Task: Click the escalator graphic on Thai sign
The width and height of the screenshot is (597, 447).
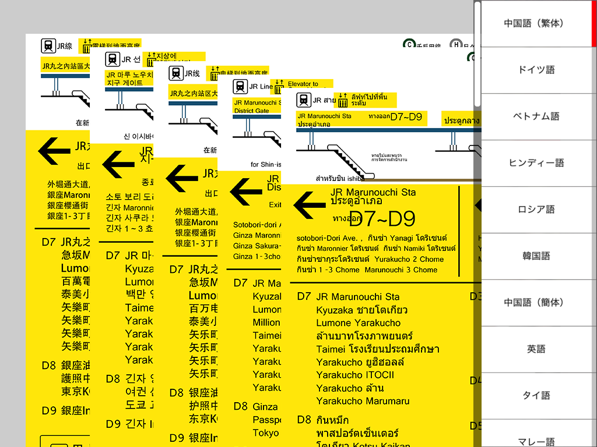Action: [349, 162]
